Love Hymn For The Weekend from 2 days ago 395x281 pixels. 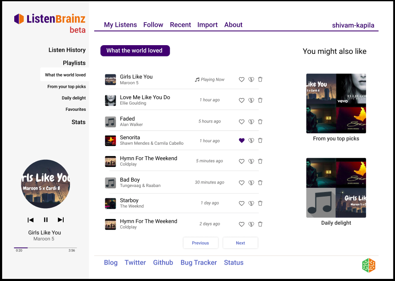pyautogui.click(x=242, y=224)
